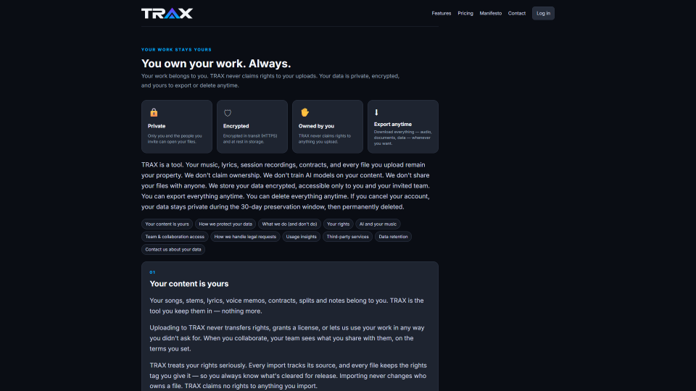Go to the Manifesto page

pyautogui.click(x=491, y=13)
